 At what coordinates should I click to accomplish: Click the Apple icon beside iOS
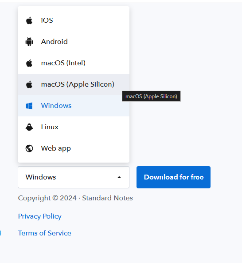coord(29,20)
